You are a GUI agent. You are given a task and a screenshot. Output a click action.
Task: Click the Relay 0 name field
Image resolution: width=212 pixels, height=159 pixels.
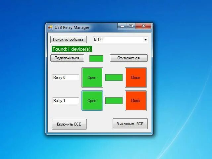click(66, 78)
